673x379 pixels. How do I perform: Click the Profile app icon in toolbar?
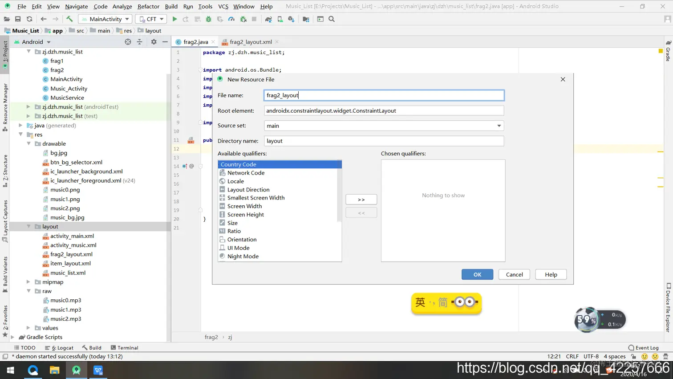pyautogui.click(x=231, y=19)
